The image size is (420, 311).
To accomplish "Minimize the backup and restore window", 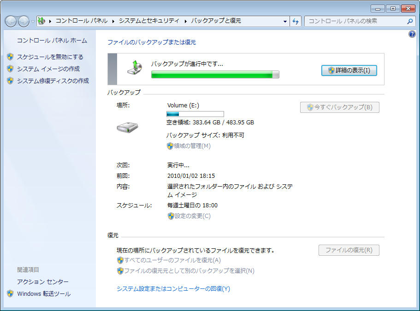I will [x=378, y=9].
